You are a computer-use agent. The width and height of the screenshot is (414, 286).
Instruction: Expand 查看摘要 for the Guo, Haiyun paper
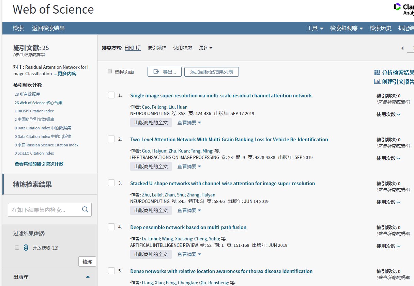[189, 166]
